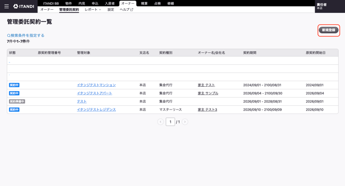
Task: Select the オーナー top tab
Action: click(128, 4)
